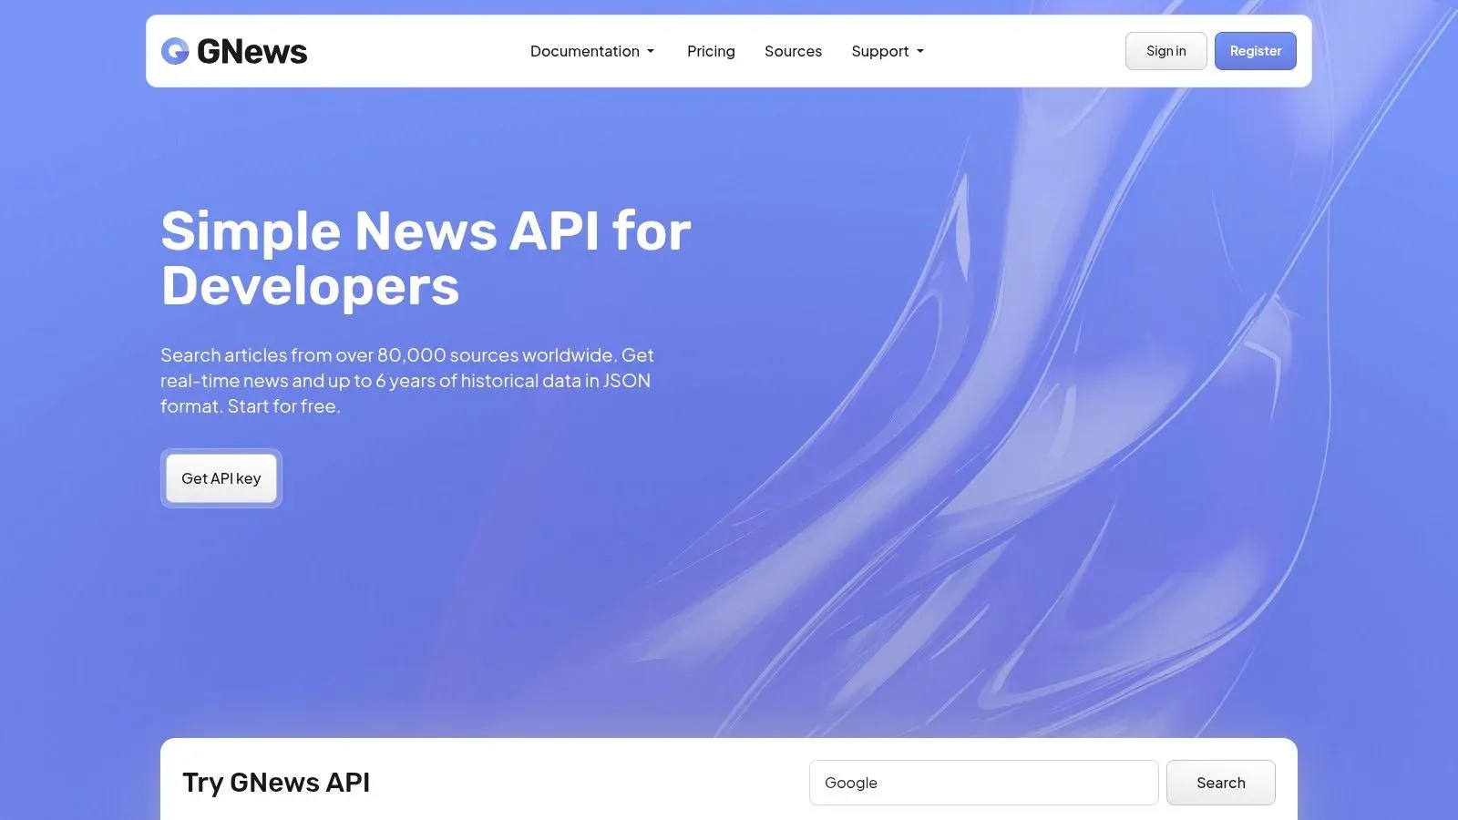Image resolution: width=1458 pixels, height=820 pixels.
Task: Open the Pricing page
Action: (x=711, y=51)
